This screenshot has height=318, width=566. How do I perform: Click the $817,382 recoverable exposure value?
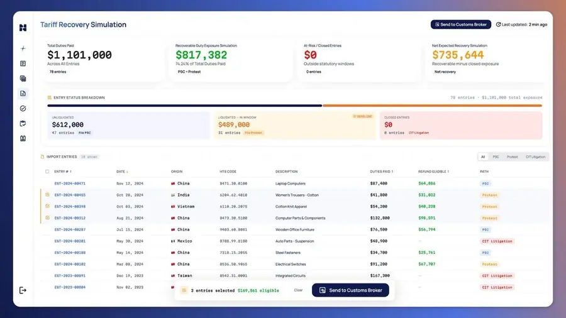click(x=201, y=55)
